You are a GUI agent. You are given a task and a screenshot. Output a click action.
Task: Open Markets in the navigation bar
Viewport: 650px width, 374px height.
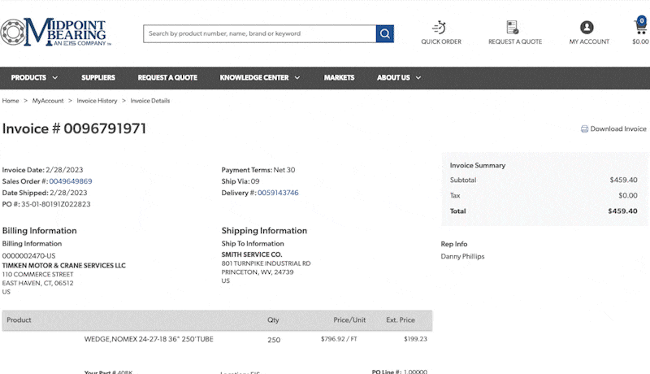coord(339,77)
